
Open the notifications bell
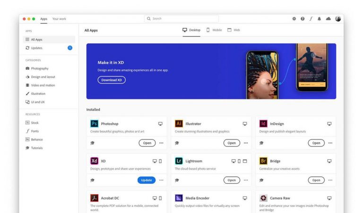(319, 19)
